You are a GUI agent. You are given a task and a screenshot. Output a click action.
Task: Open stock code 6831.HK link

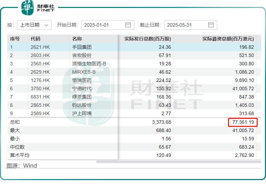pos(40,97)
